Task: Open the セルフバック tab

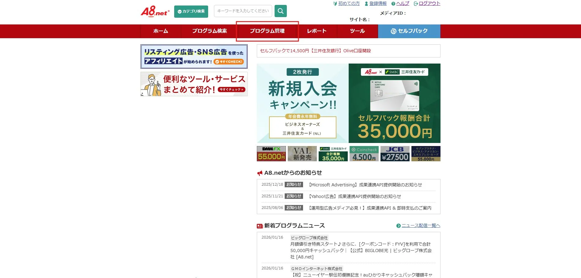Action: click(x=409, y=31)
